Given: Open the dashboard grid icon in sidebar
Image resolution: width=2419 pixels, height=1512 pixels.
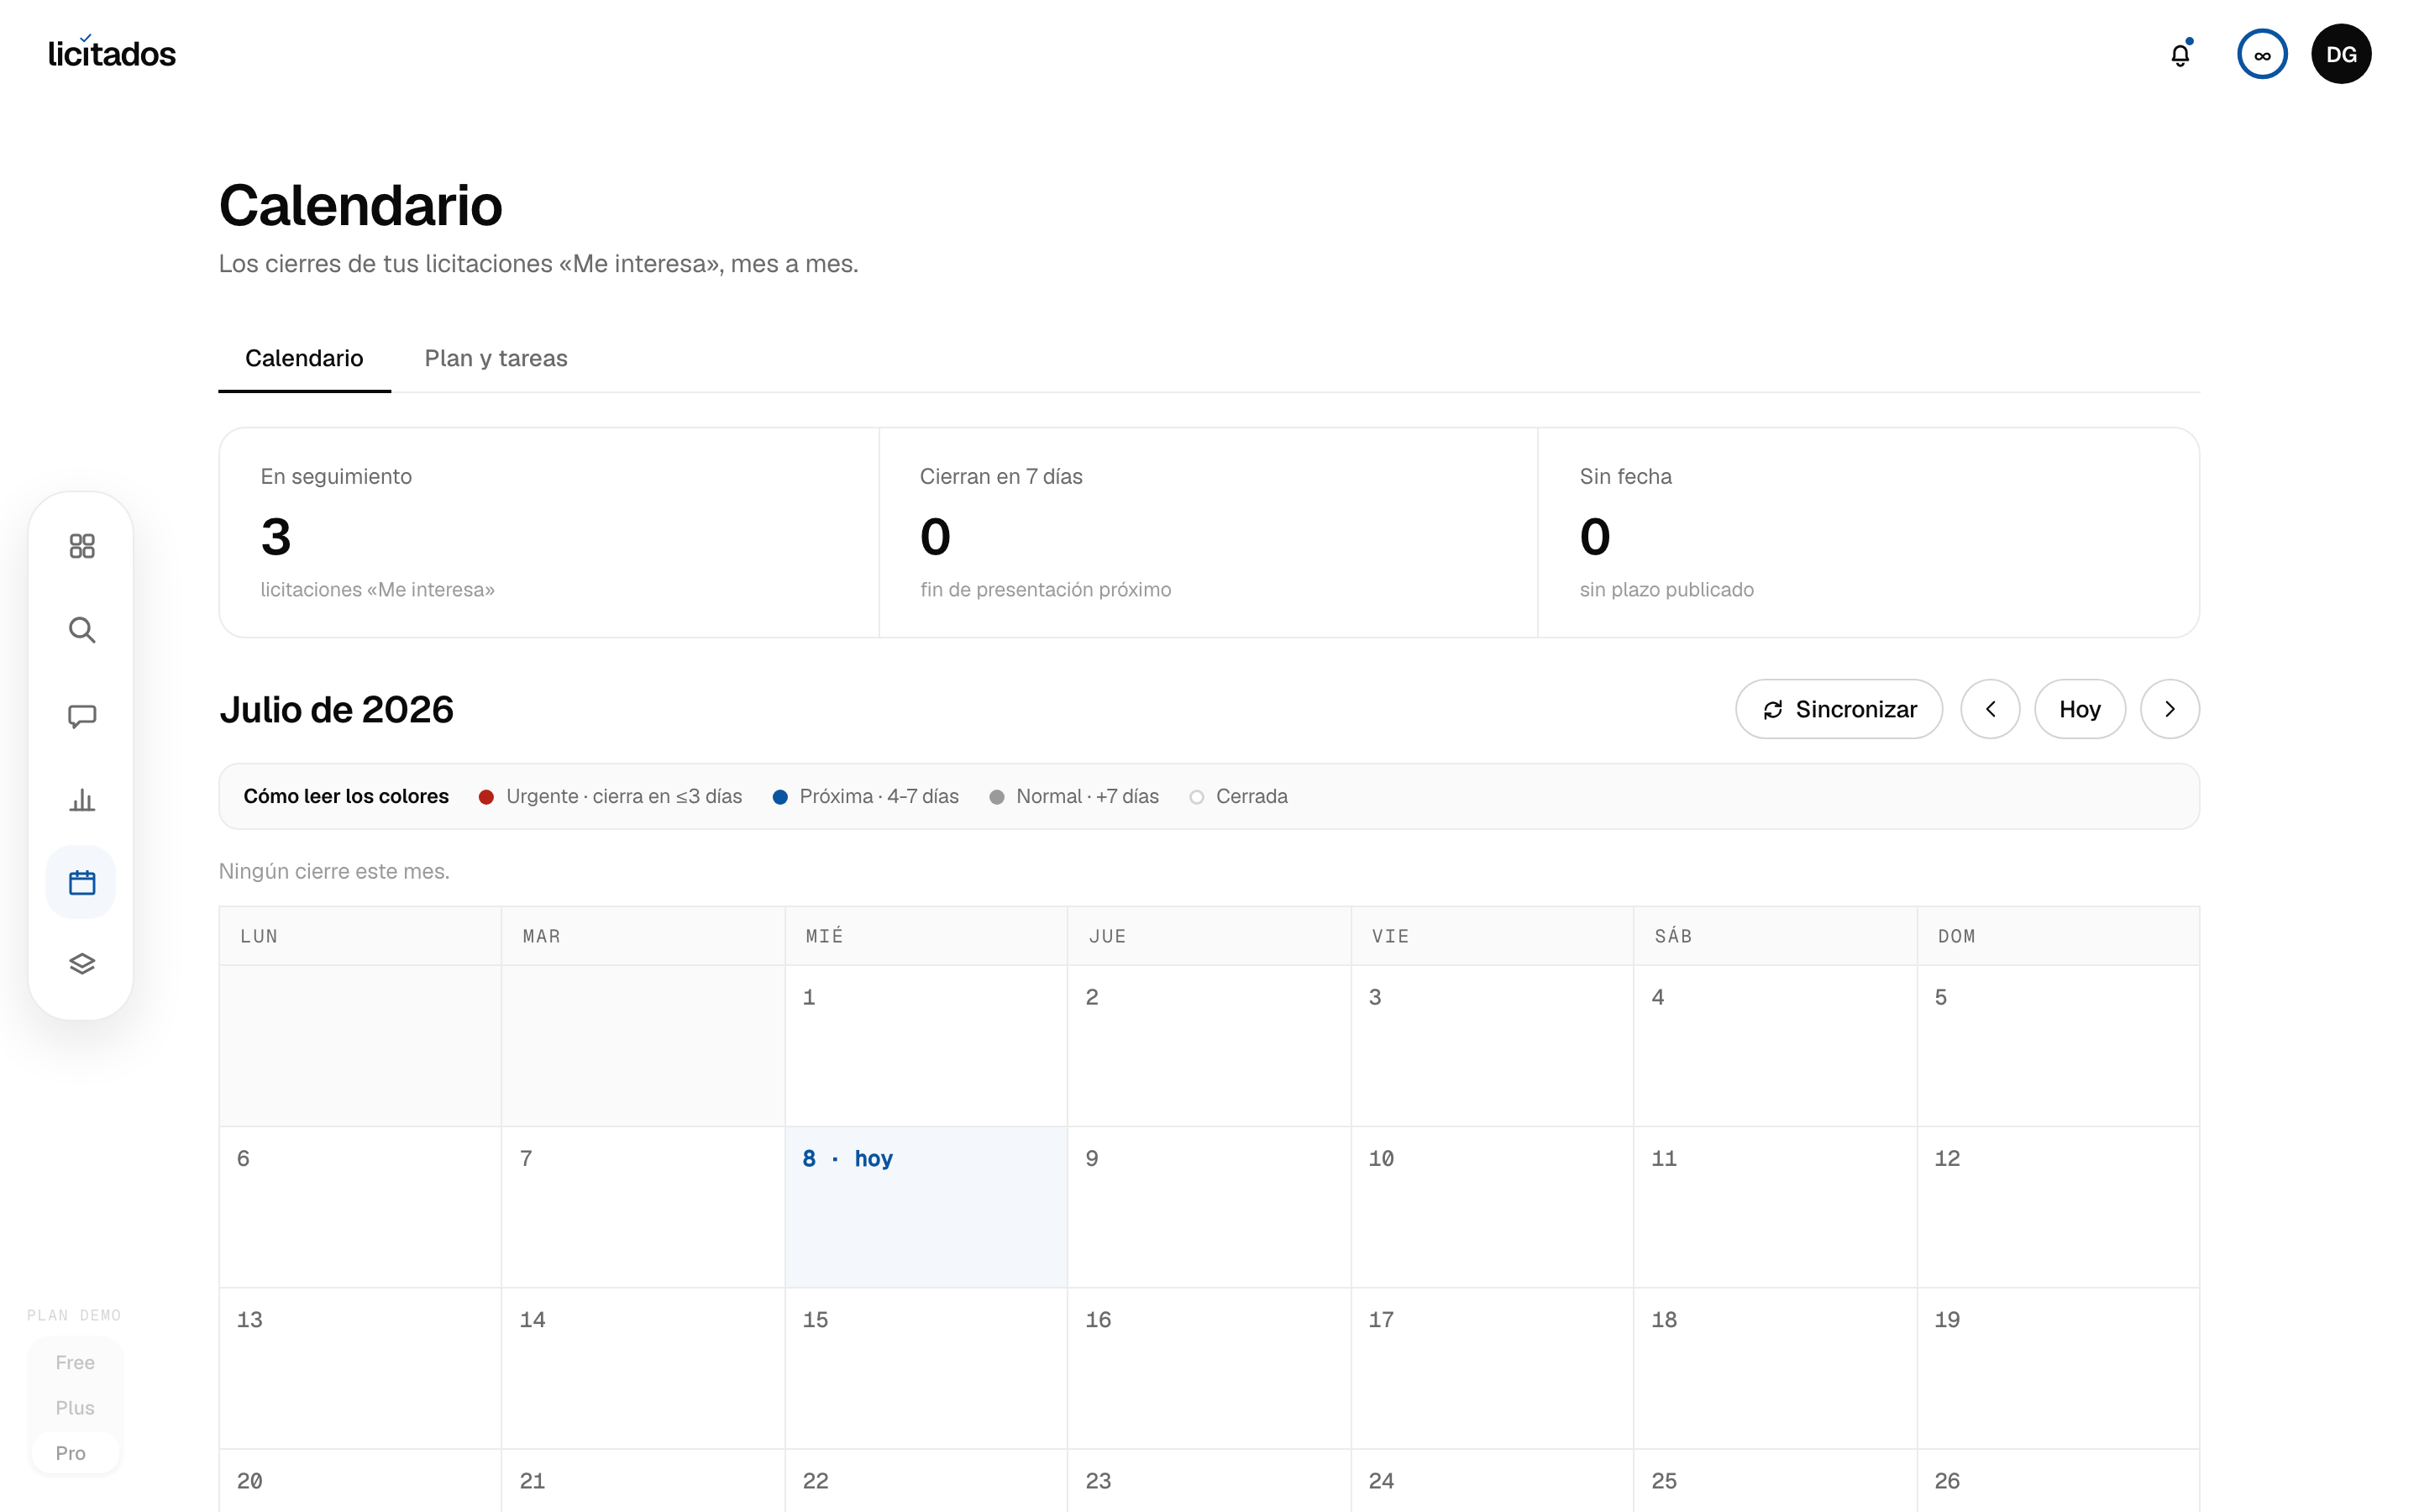Looking at the screenshot, I should coord(82,546).
